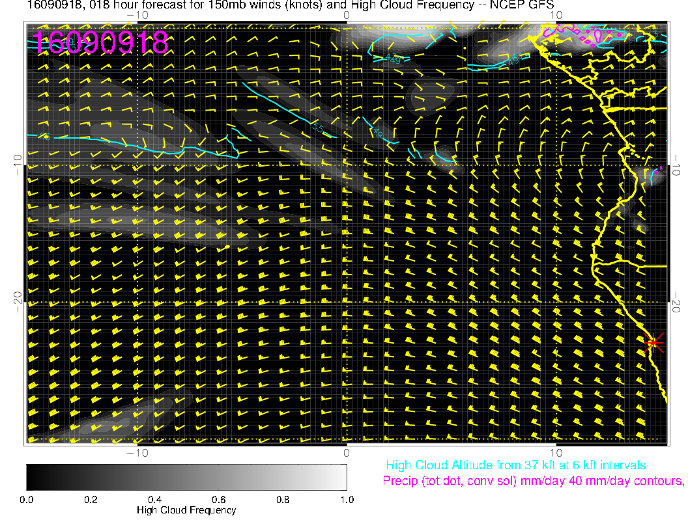
Task: Click the cyan contour label 50 near left edge
Action: point(44,137)
